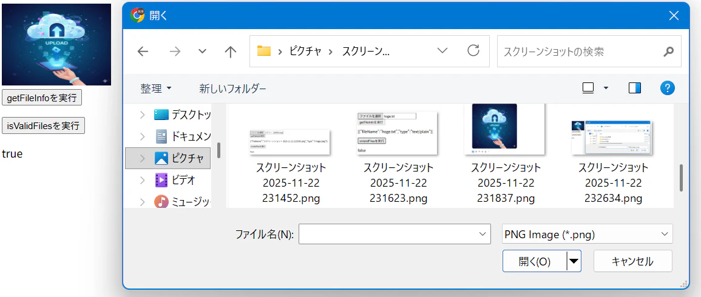Expand the ビデオ tree node
The height and width of the screenshot is (297, 701).
[x=142, y=180]
